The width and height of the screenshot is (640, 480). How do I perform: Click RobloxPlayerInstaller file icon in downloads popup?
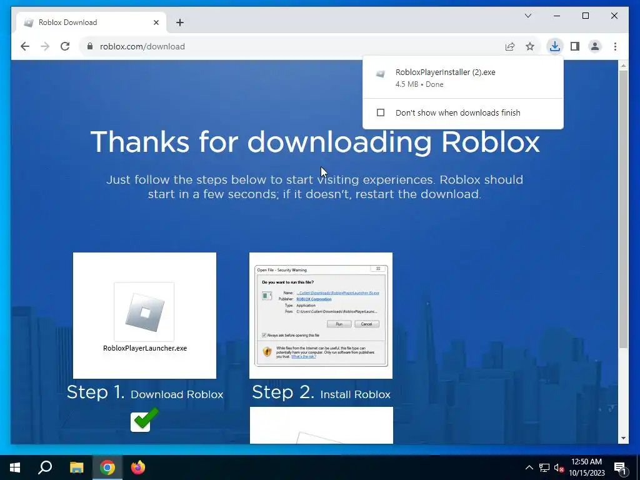point(381,74)
